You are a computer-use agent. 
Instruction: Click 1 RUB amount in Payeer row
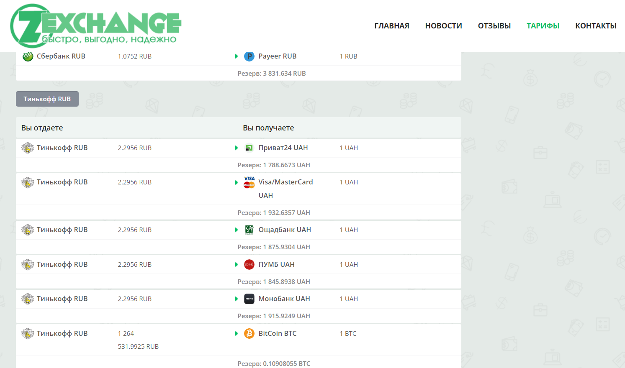coord(348,56)
